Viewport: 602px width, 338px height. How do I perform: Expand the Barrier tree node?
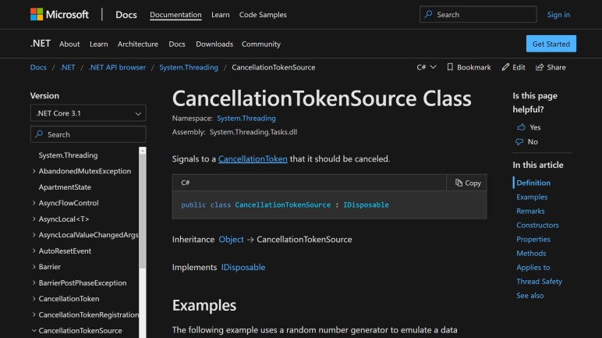[34, 267]
